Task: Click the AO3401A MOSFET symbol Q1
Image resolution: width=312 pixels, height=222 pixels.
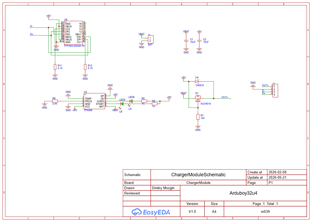Action: tap(198, 99)
